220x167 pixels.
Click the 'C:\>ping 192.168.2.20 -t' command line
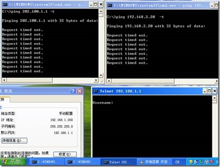135,17
